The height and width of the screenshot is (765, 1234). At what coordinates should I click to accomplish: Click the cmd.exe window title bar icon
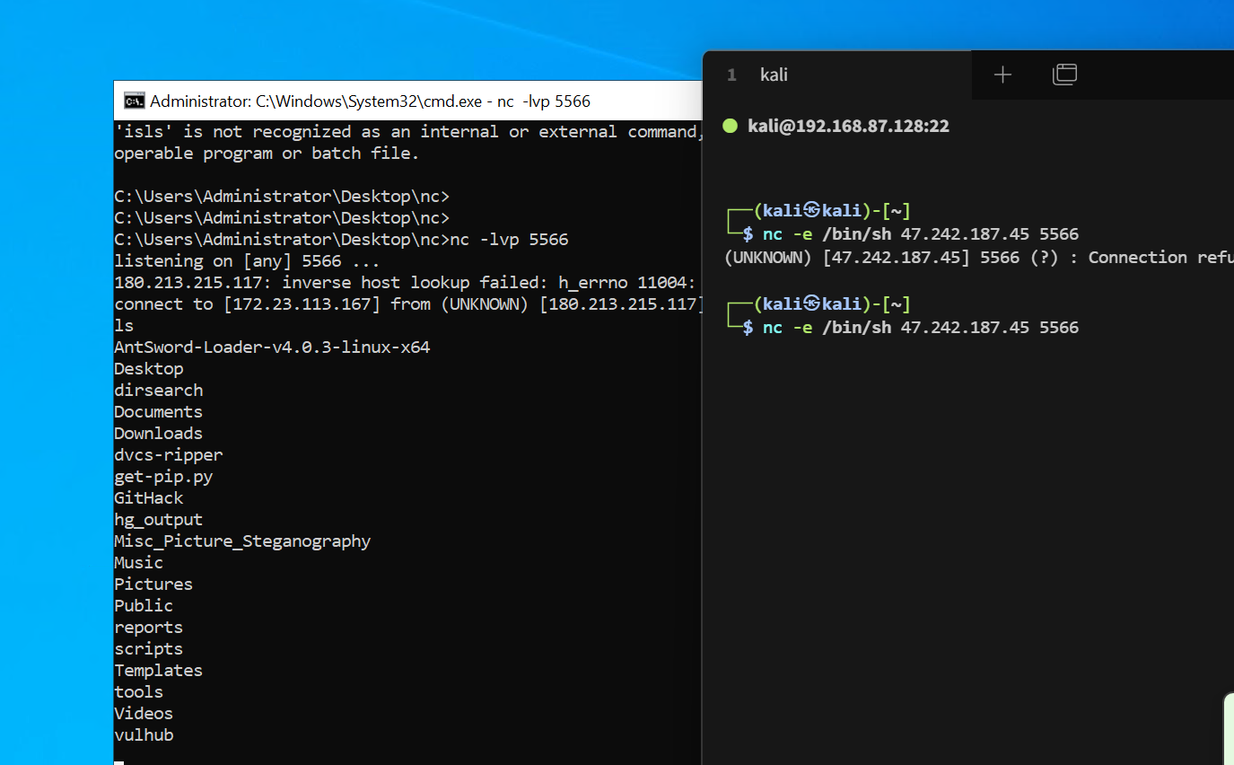point(135,101)
